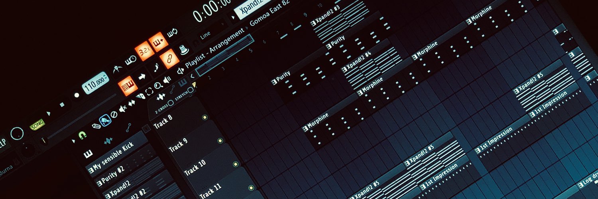Toggle the orange link button
This screenshot has width=598, height=199.
[x=169, y=59]
